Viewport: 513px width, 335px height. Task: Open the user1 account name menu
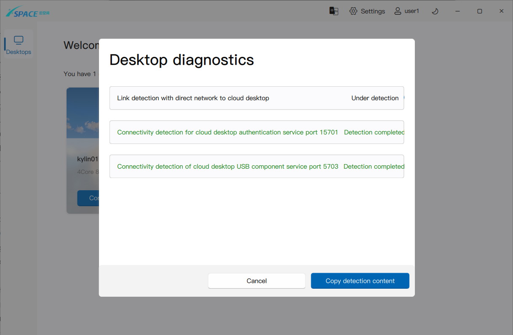[x=411, y=11]
